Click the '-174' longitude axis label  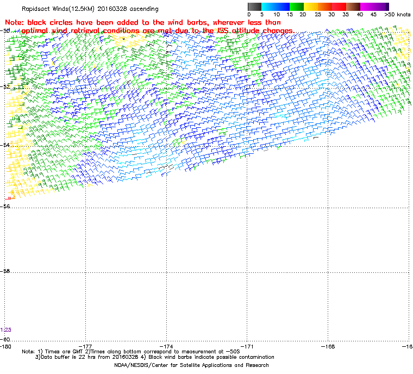pyautogui.click(x=166, y=346)
